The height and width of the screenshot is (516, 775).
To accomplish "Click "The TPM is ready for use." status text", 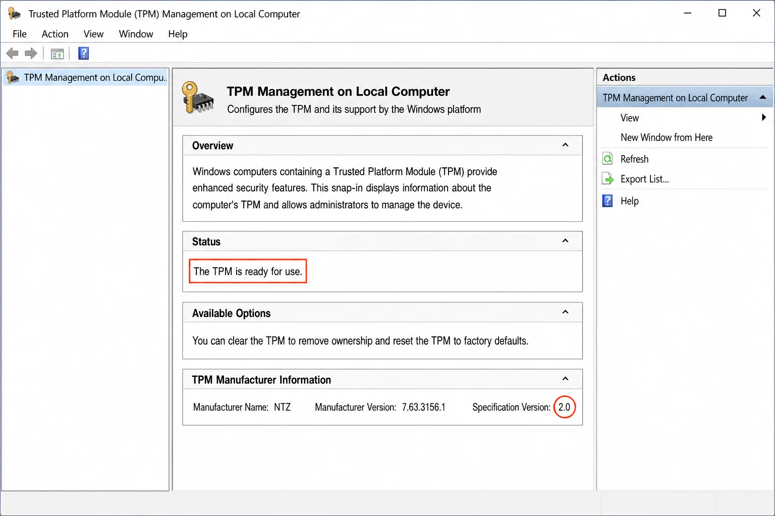I will click(x=248, y=272).
